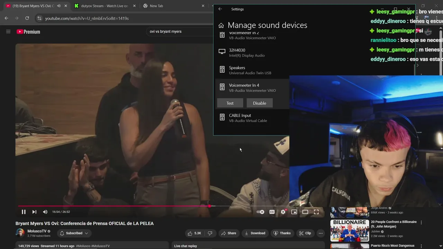
Task: Create a Clip of the video
Action: 305,233
